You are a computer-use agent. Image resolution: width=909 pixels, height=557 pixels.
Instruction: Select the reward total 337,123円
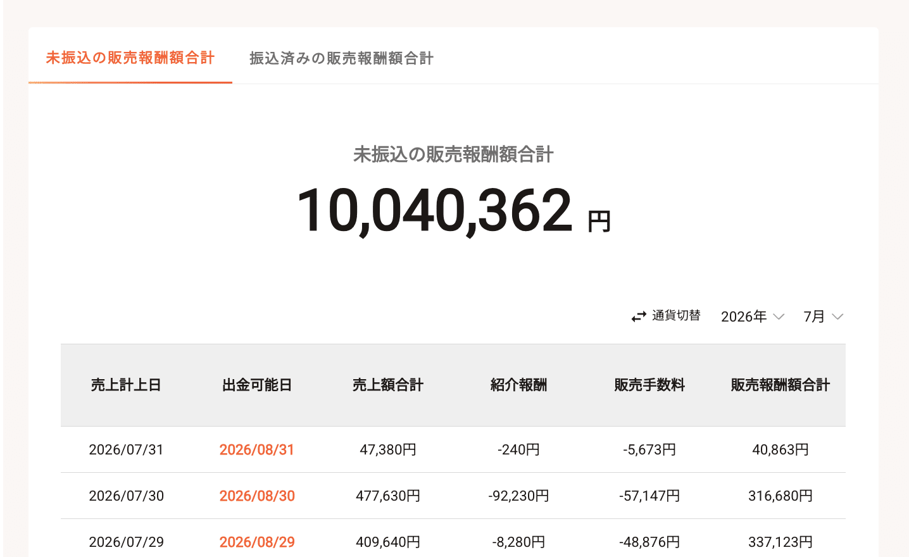point(780,542)
